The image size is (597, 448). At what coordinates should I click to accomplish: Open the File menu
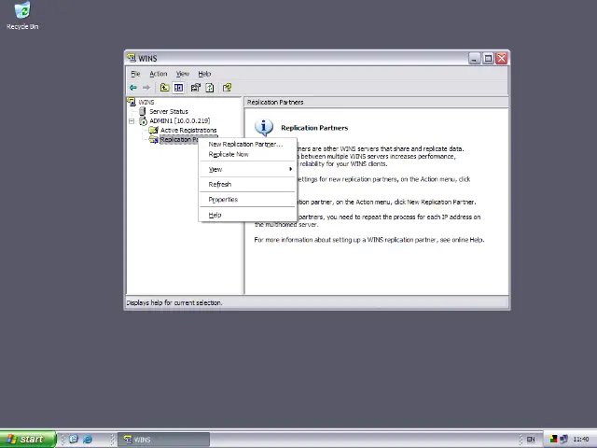(x=135, y=74)
